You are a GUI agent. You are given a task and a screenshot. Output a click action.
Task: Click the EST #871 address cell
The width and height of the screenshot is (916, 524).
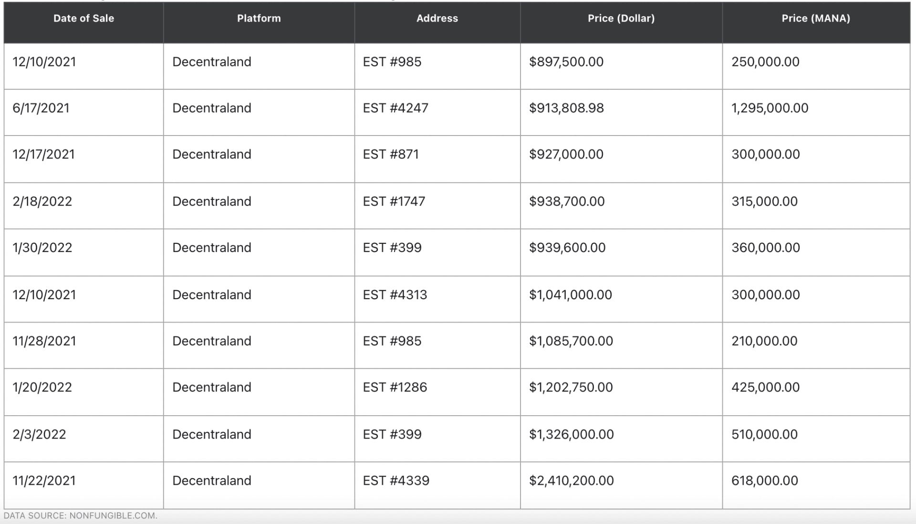point(391,155)
